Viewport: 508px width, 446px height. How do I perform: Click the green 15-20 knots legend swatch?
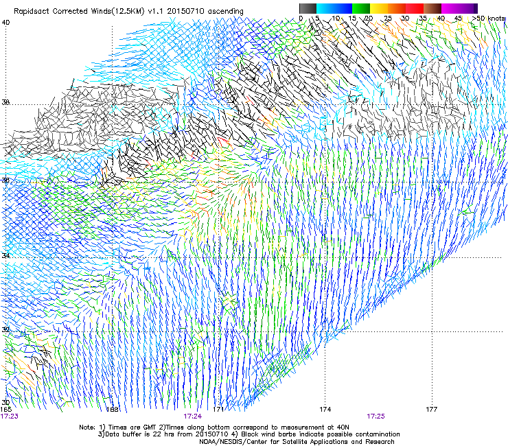tap(361, 8)
